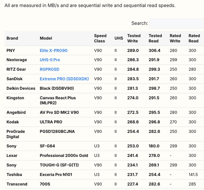The width and height of the screenshot is (204, 190).
Task: Select the 295.5 tested read value
Action: tap(154, 112)
